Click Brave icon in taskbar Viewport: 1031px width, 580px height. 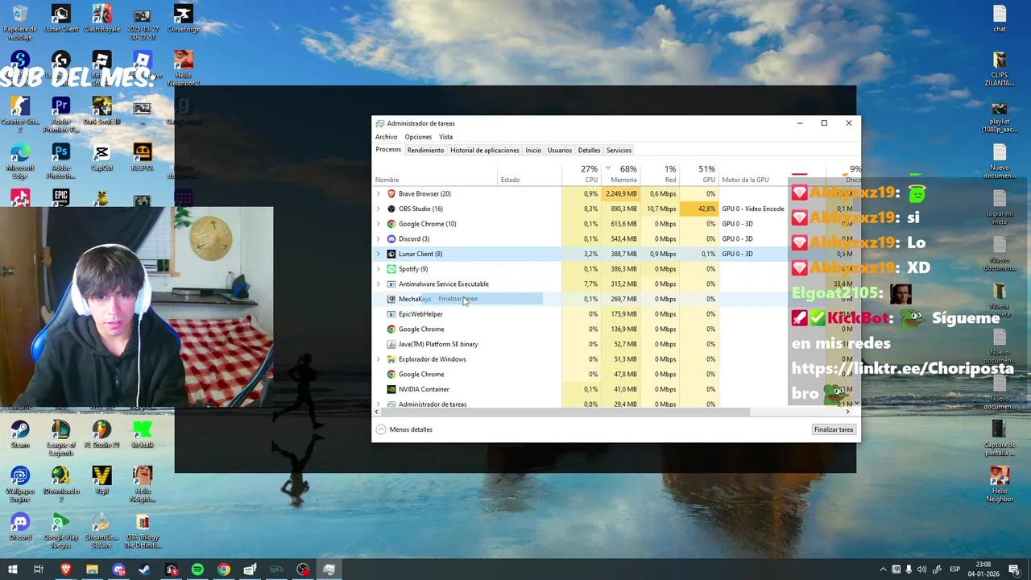tap(66, 570)
